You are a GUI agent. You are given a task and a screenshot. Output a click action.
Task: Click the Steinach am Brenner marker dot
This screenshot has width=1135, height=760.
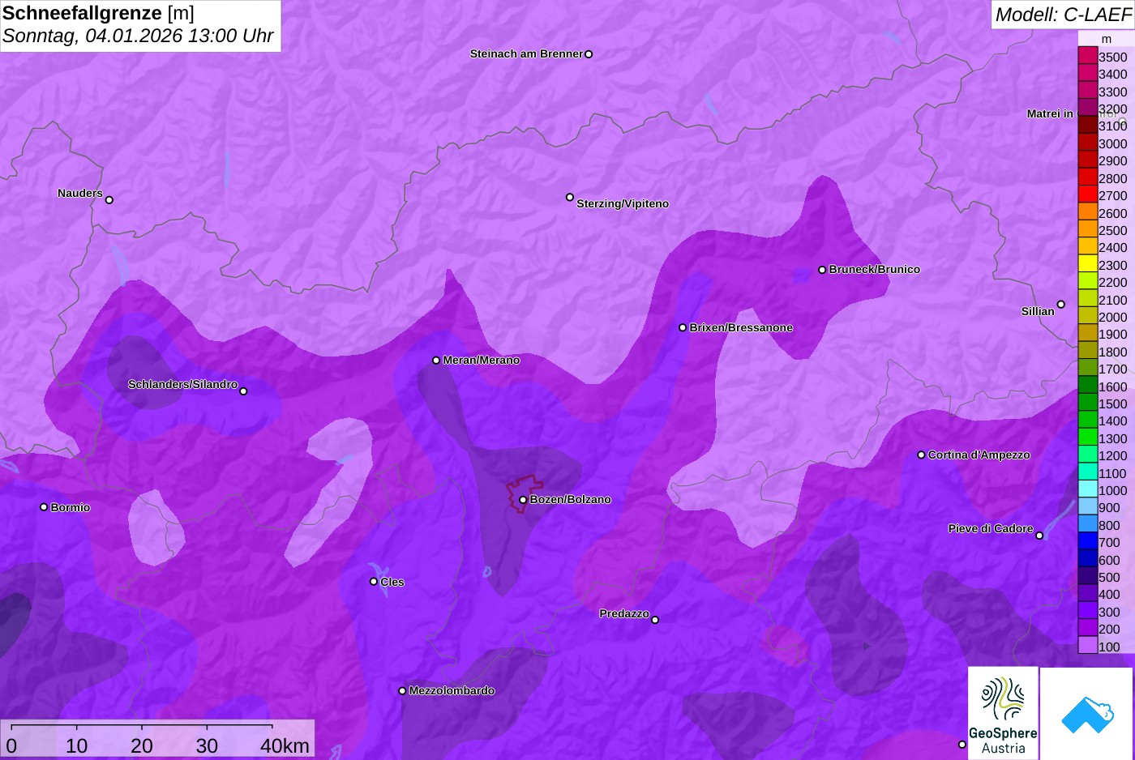589,54
